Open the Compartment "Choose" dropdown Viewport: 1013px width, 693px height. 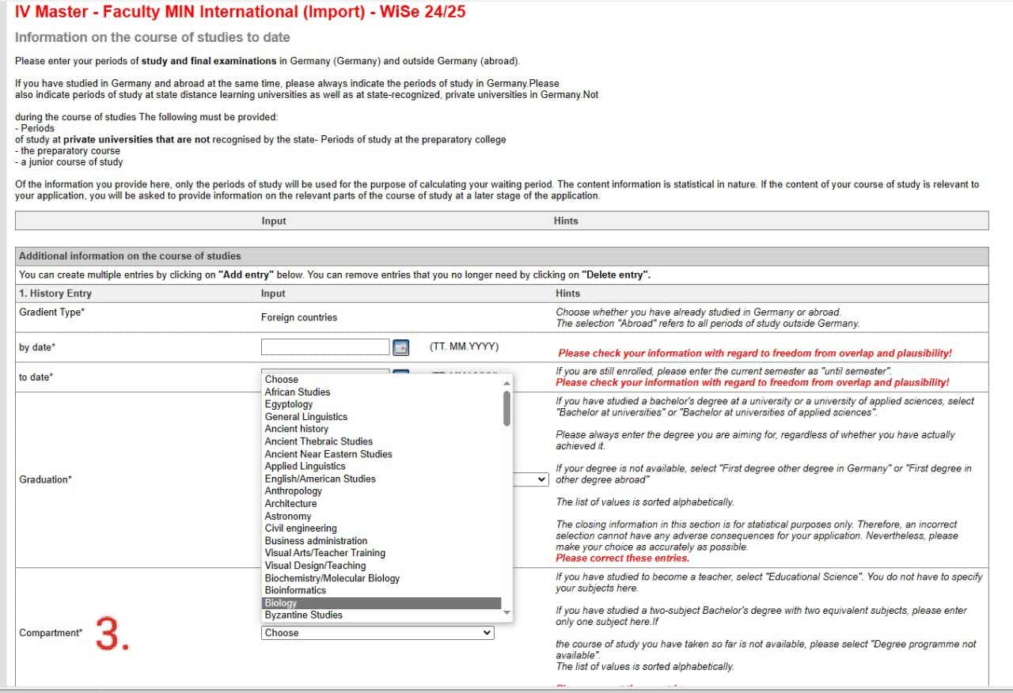(x=377, y=632)
